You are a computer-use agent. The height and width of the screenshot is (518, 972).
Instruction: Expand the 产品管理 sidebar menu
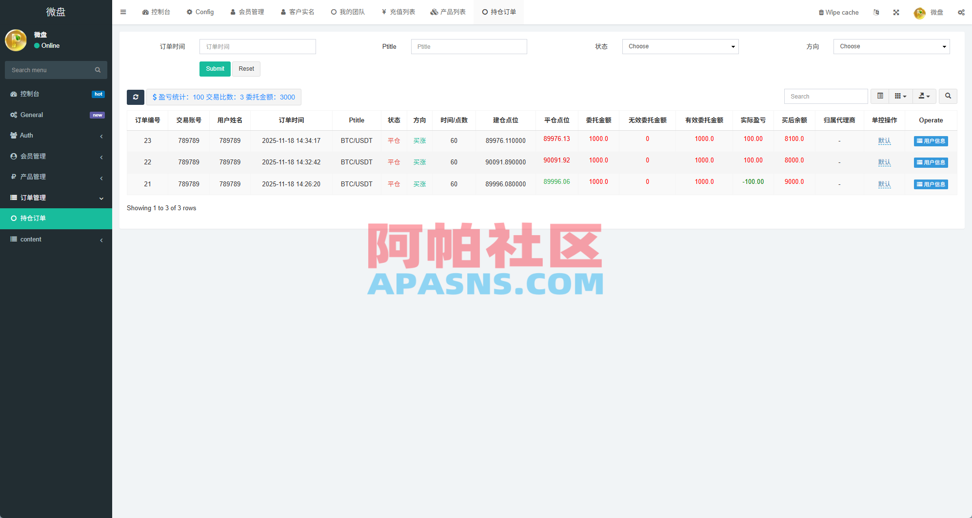(56, 177)
